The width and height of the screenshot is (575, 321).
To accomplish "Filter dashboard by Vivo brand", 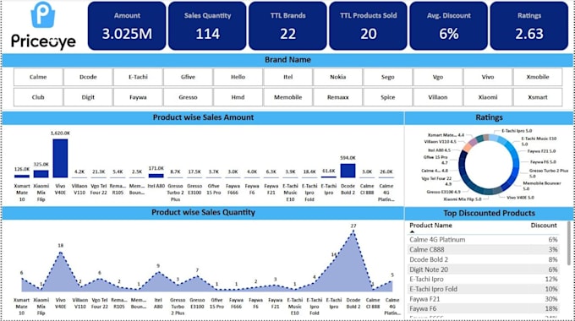I will (488, 77).
